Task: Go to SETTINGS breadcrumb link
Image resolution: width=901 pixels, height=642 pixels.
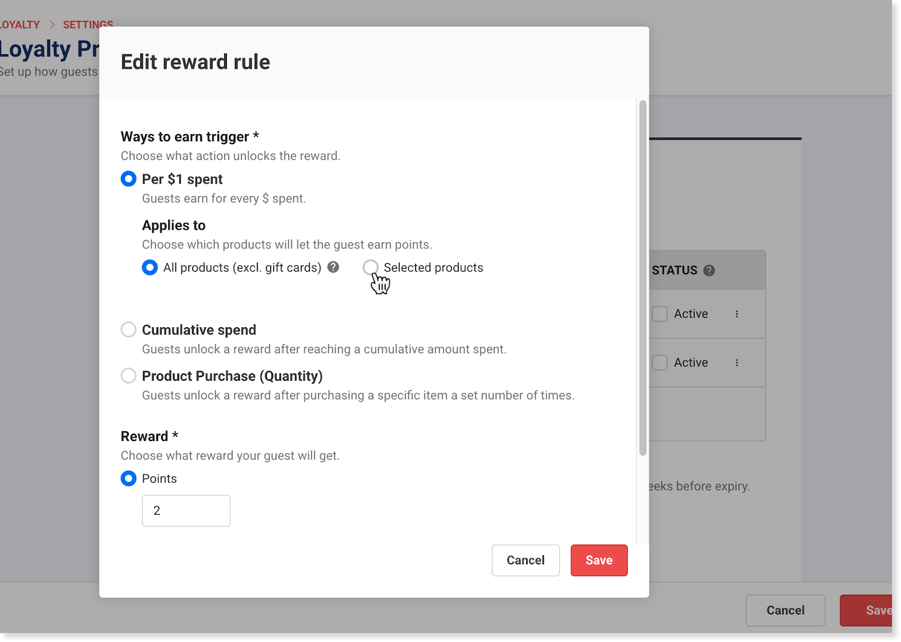Action: coord(88,25)
